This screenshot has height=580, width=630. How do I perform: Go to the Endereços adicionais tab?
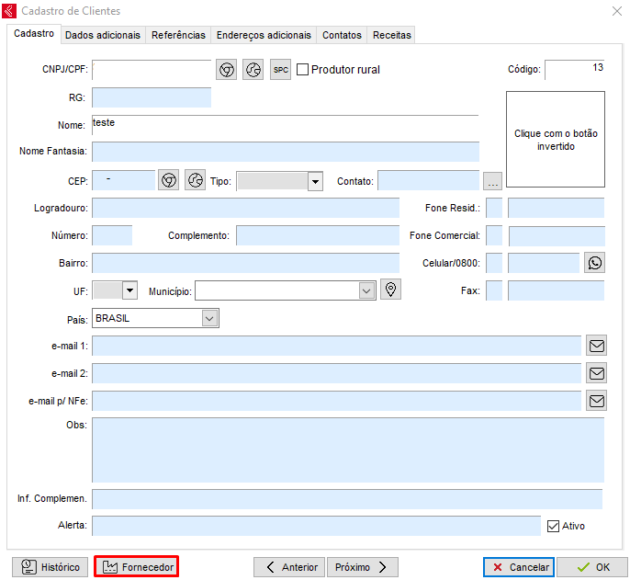[x=264, y=36]
